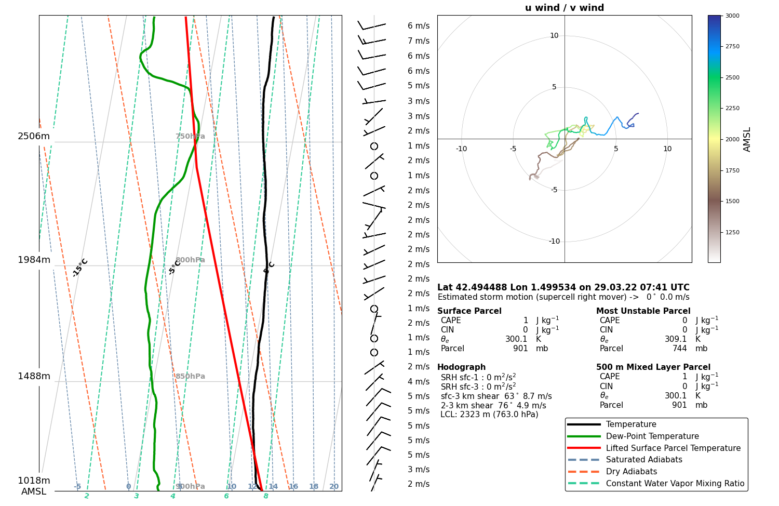Select the Saturated Adiabats dashed legend marker
The height and width of the screenshot is (506, 779).
coord(584,460)
